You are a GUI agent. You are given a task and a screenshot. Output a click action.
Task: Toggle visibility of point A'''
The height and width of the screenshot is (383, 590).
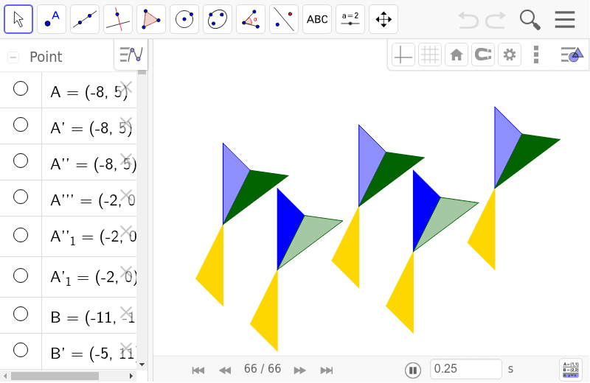[21, 197]
